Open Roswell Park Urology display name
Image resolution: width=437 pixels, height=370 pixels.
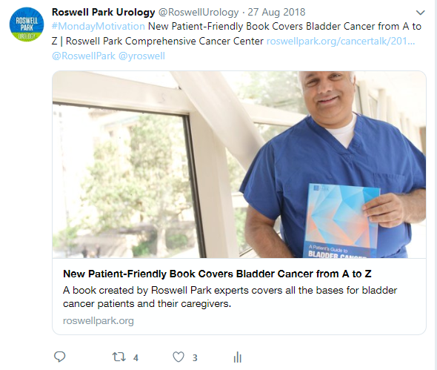pos(104,13)
